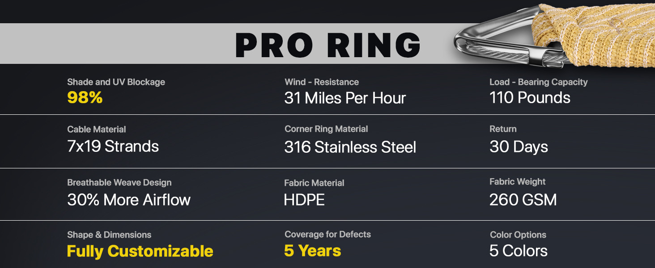Screen dimensions: 655x268
Task: Click the 5 Years coverage text
Action: (x=312, y=251)
